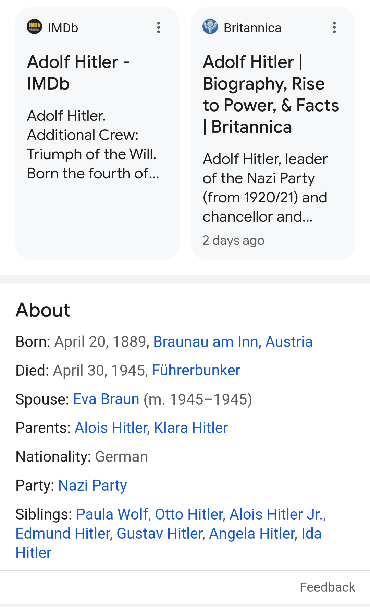
Task: Open the Klara Hitler parent link
Action: (191, 428)
